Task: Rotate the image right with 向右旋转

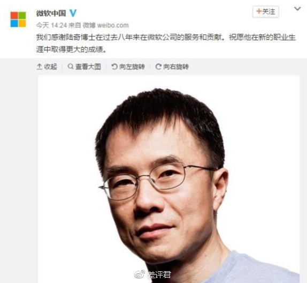Action: [172, 66]
